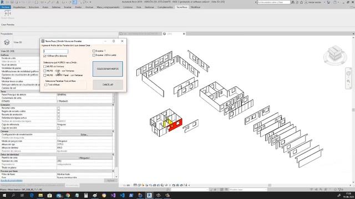Open File Explorer from the taskbar

click(x=40, y=195)
